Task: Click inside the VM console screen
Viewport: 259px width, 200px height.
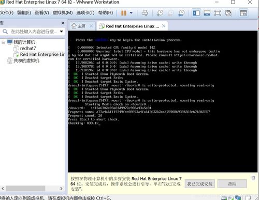Action: pyautogui.click(x=163, y=101)
